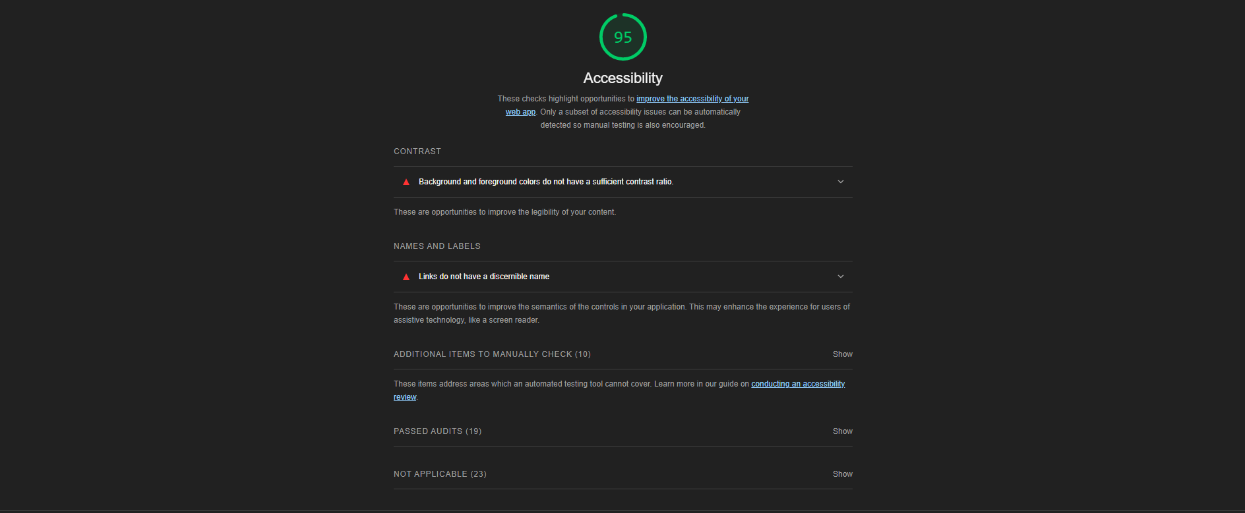This screenshot has width=1245, height=513.
Task: Click Show next to Additional Items to Manually Check
Action: pos(842,354)
